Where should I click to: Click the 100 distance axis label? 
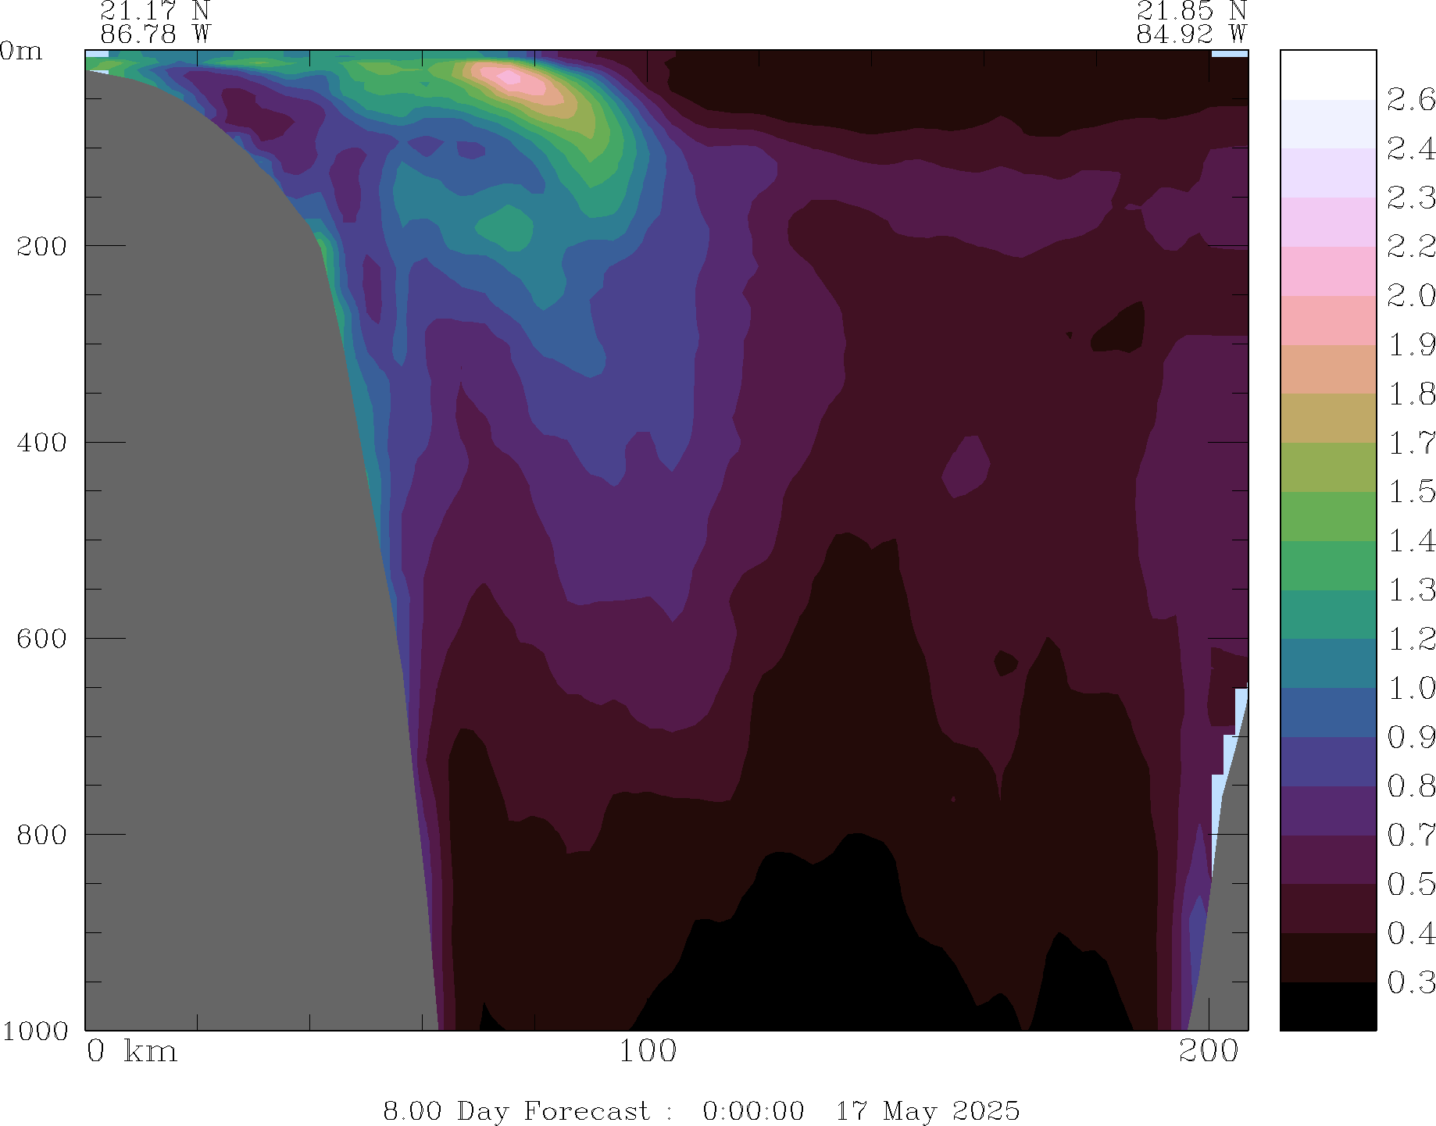click(648, 1051)
